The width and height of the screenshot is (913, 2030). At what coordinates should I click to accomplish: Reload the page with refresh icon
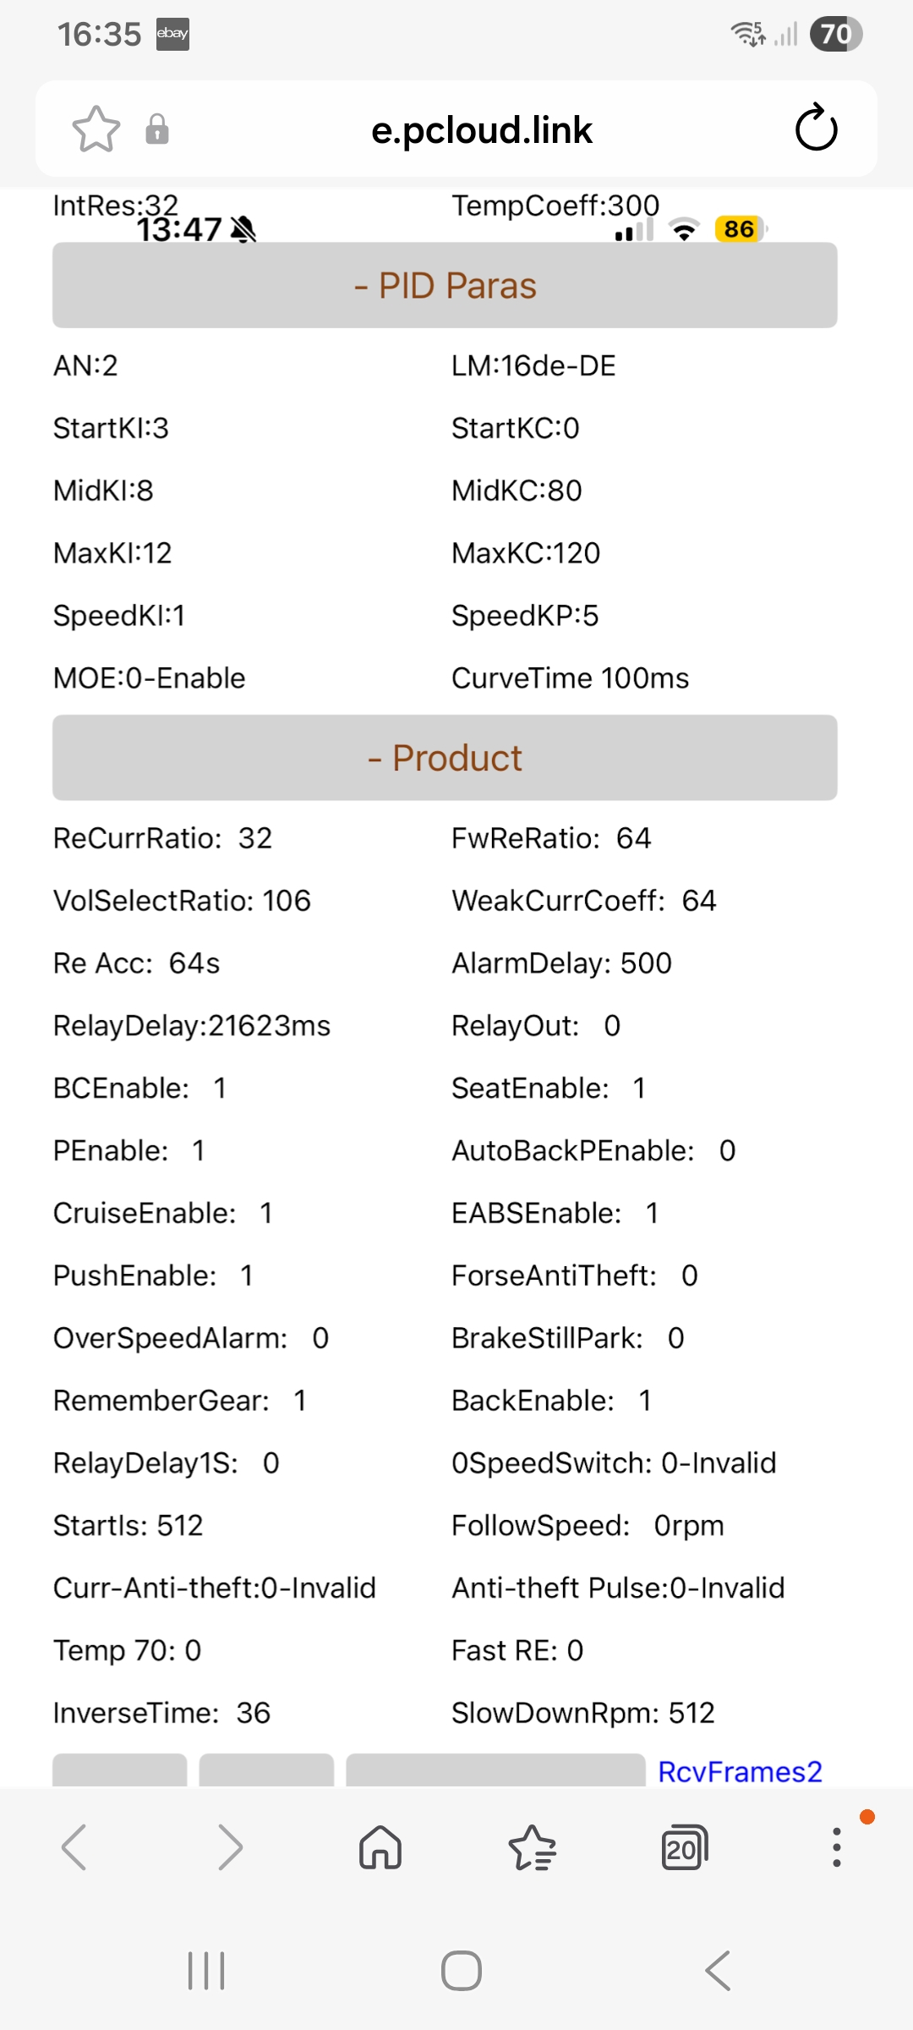pyautogui.click(x=816, y=129)
